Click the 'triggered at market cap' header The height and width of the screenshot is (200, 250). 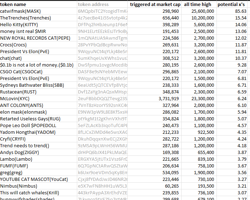tap(154, 4)
